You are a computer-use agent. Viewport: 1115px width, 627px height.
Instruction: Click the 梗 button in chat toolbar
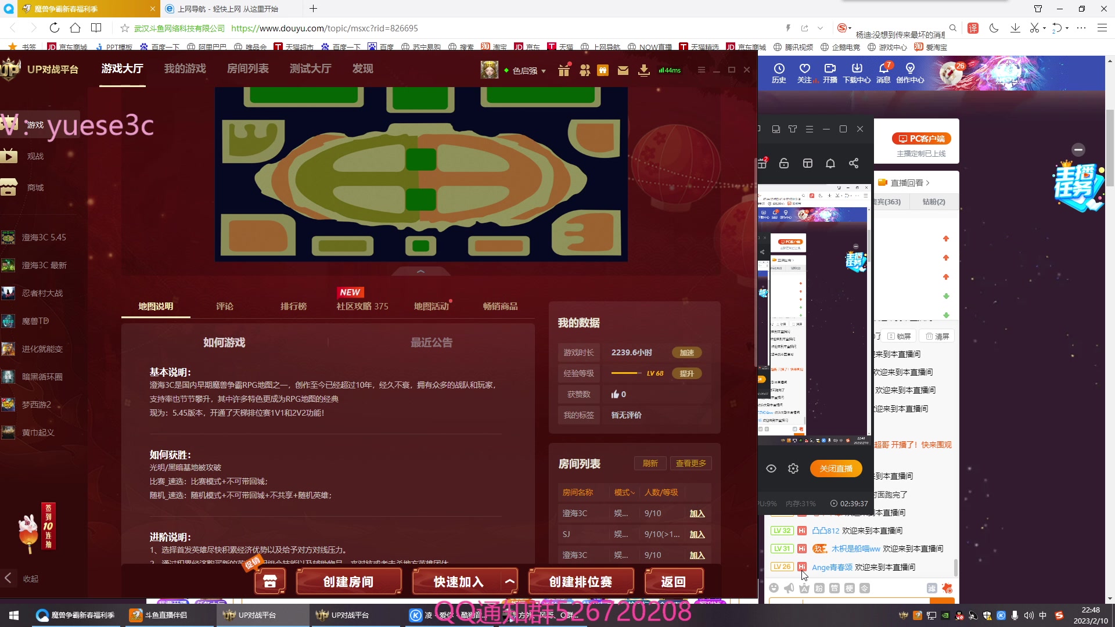pos(849,588)
